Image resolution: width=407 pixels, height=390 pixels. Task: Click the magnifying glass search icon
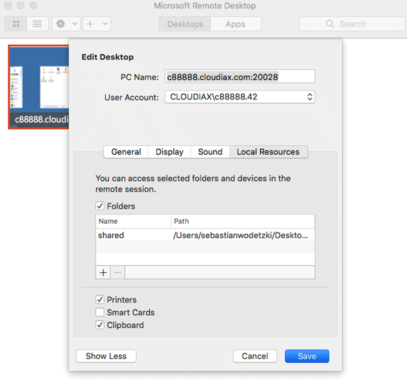(x=330, y=24)
